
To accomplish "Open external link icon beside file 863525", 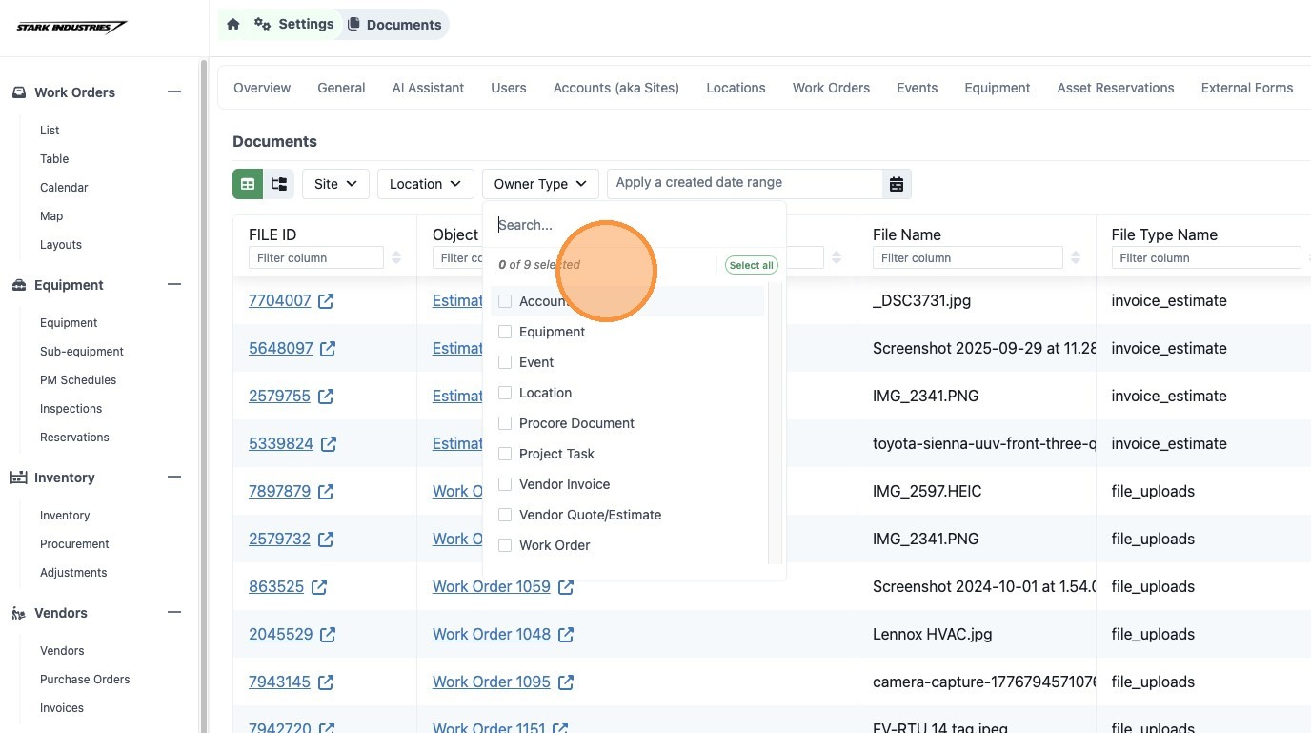I will pyautogui.click(x=319, y=587).
